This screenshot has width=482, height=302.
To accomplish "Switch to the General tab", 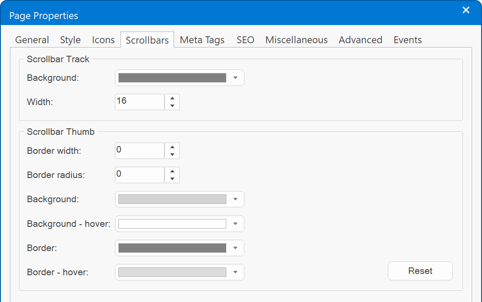I will 32,40.
